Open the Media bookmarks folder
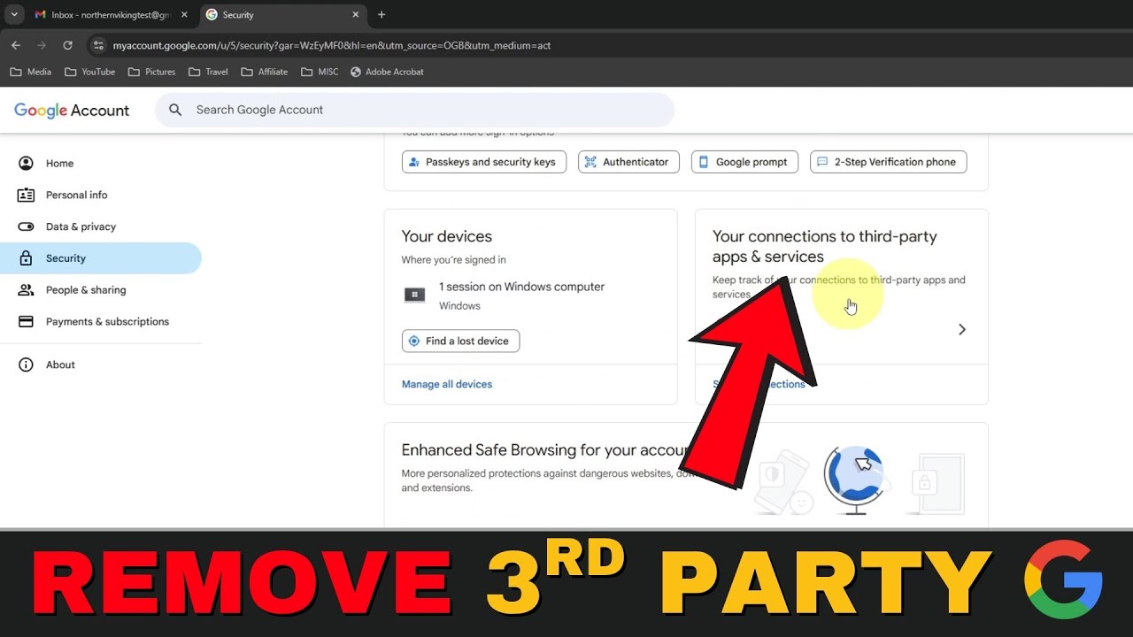Screen dimensions: 1133x637 pos(31,72)
